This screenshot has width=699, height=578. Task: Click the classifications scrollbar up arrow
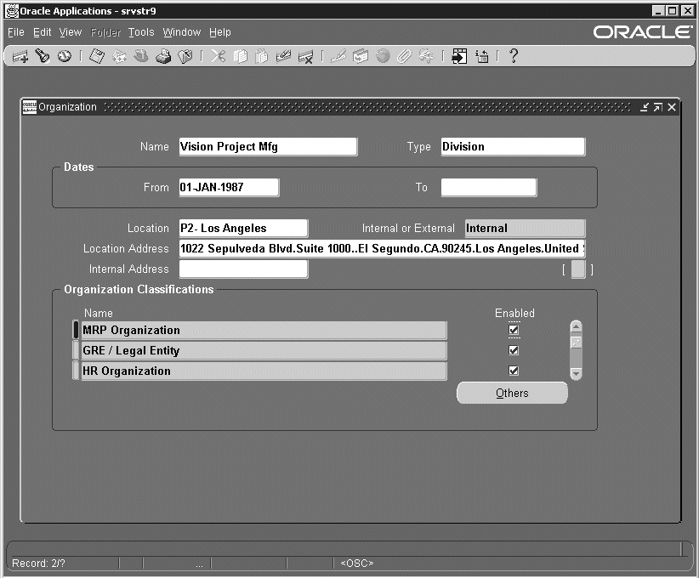tap(576, 326)
